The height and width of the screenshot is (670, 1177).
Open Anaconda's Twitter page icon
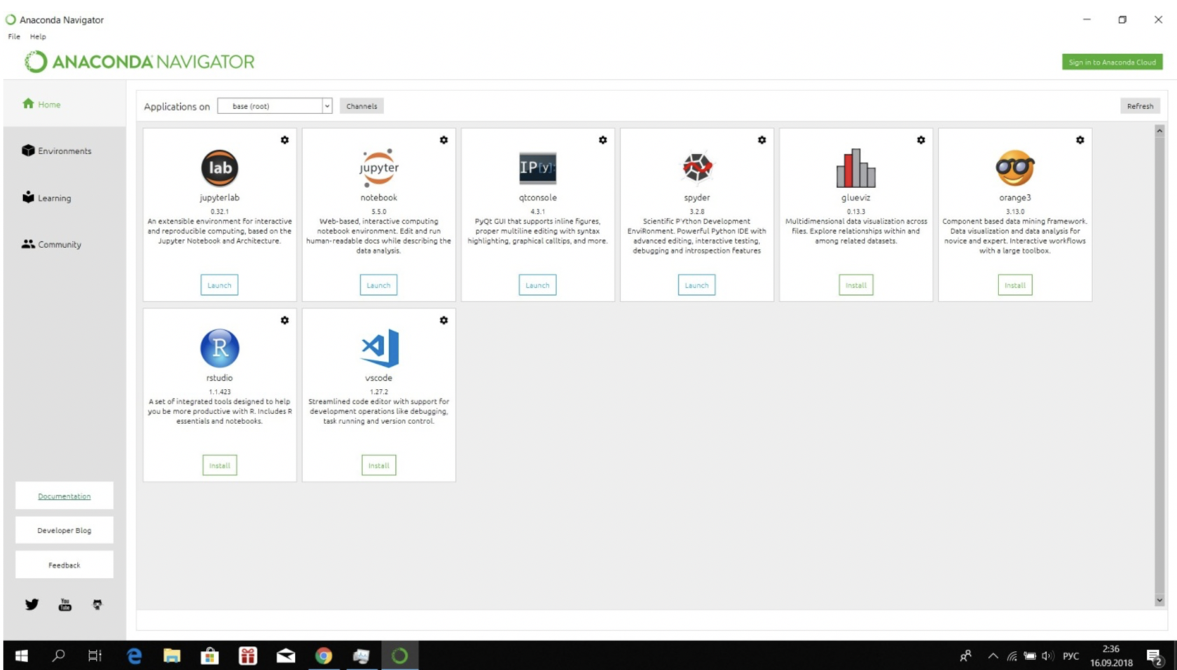coord(32,604)
